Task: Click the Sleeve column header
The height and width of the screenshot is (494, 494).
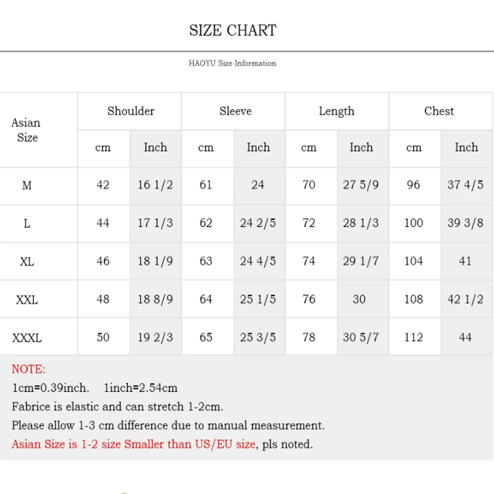Action: (x=235, y=111)
